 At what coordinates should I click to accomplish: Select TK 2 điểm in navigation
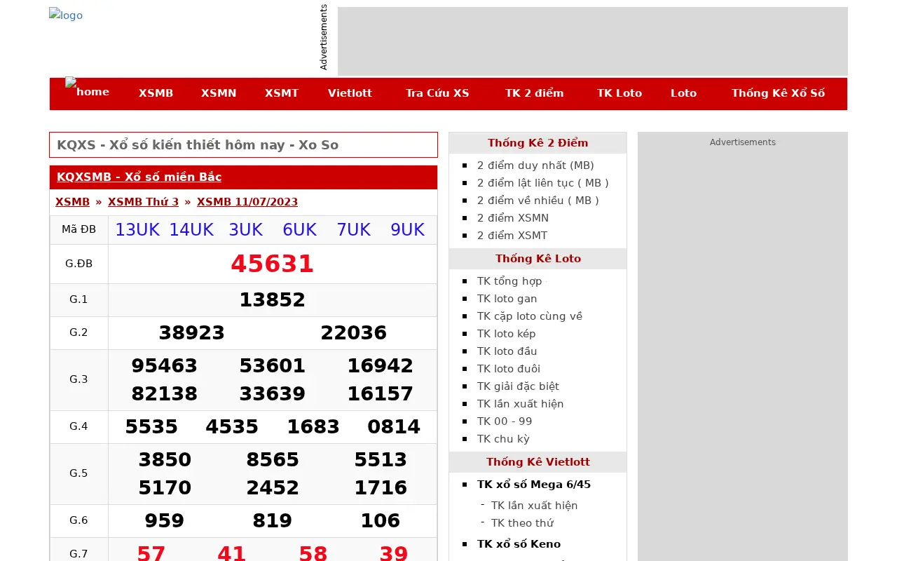coord(534,93)
